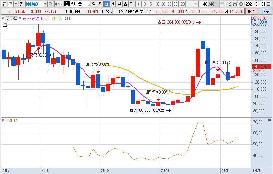The image size is (273, 174).
Task: Click current price tag 141,500 on axis
Action: pos(262,66)
